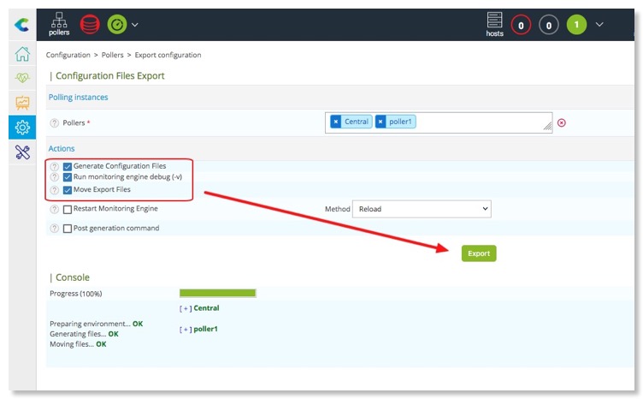Remove the Central tag from Pollers
The width and height of the screenshot is (643, 399).
pyautogui.click(x=335, y=122)
